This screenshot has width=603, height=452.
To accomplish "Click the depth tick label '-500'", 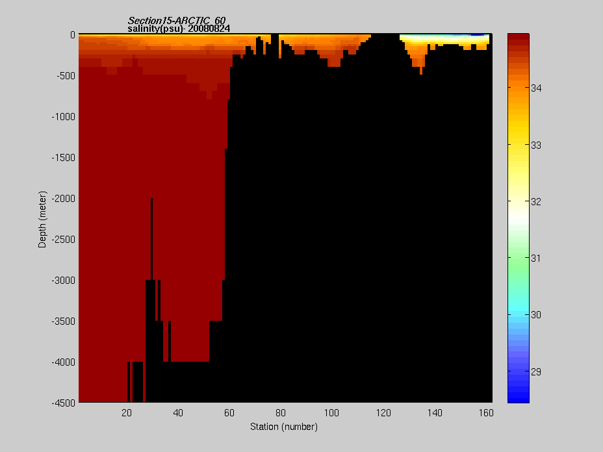I will click(x=66, y=76).
